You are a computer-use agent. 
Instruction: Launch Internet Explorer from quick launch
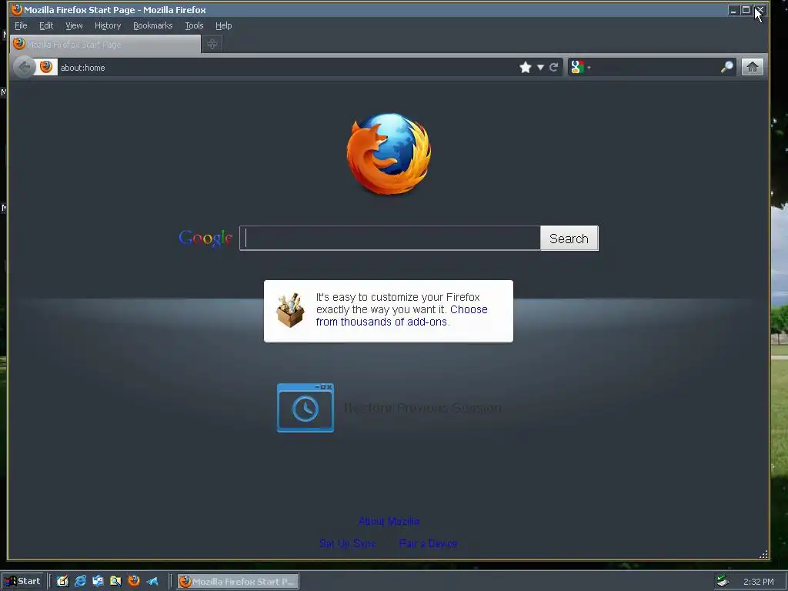pyautogui.click(x=80, y=581)
